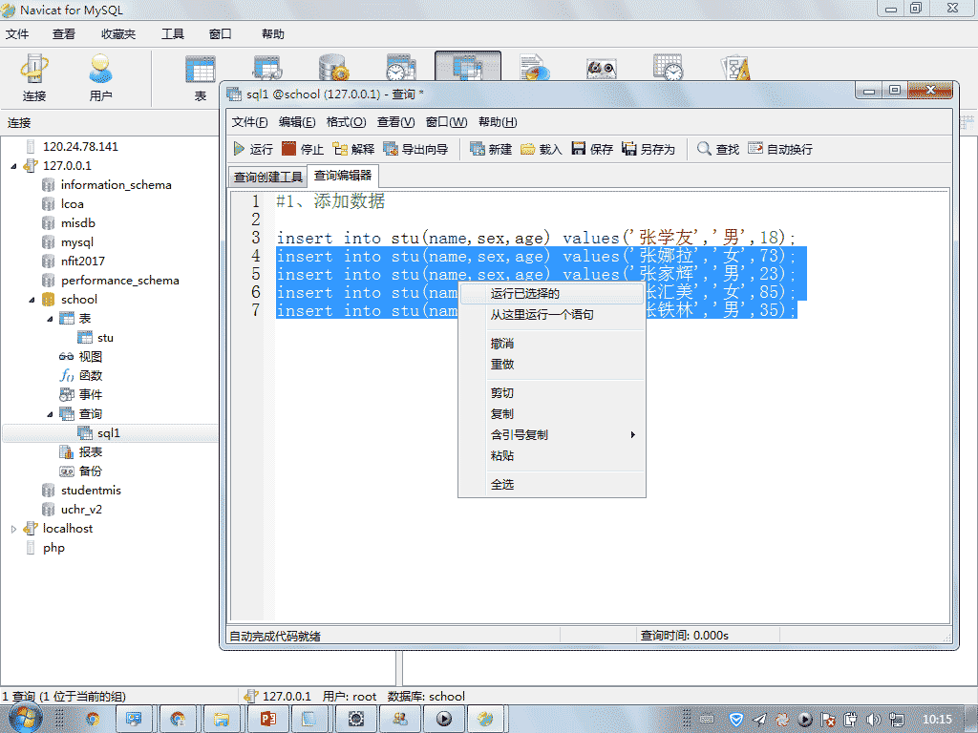Select 重做 redo in context menu

(x=551, y=365)
